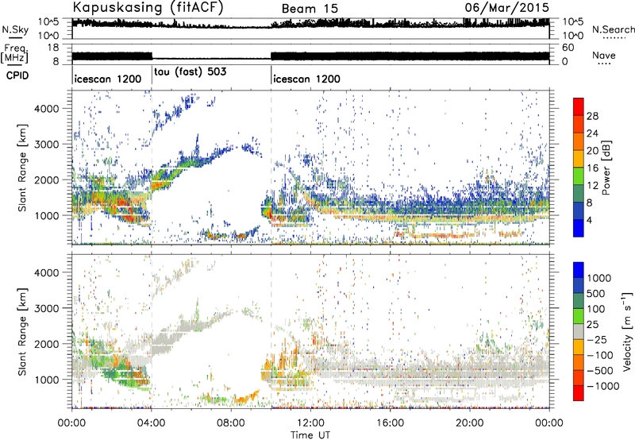Click the Slant Range [km] label of power panel
Viewport: 635px width, 440px height.
pos(23,168)
